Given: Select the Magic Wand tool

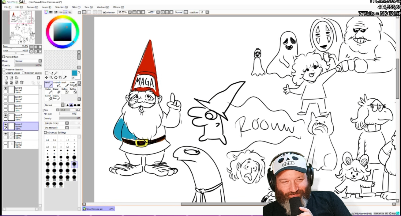Looking at the screenshot, I should coord(56,73).
